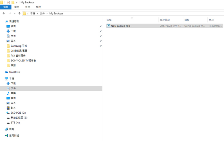Open 下載 under the 本機 node

(x=13, y=84)
